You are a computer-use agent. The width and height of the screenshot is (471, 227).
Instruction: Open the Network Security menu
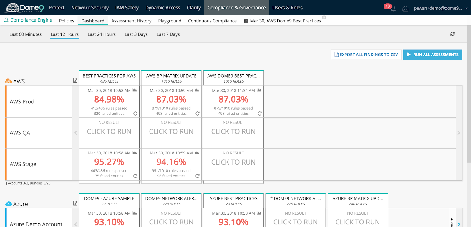click(90, 8)
